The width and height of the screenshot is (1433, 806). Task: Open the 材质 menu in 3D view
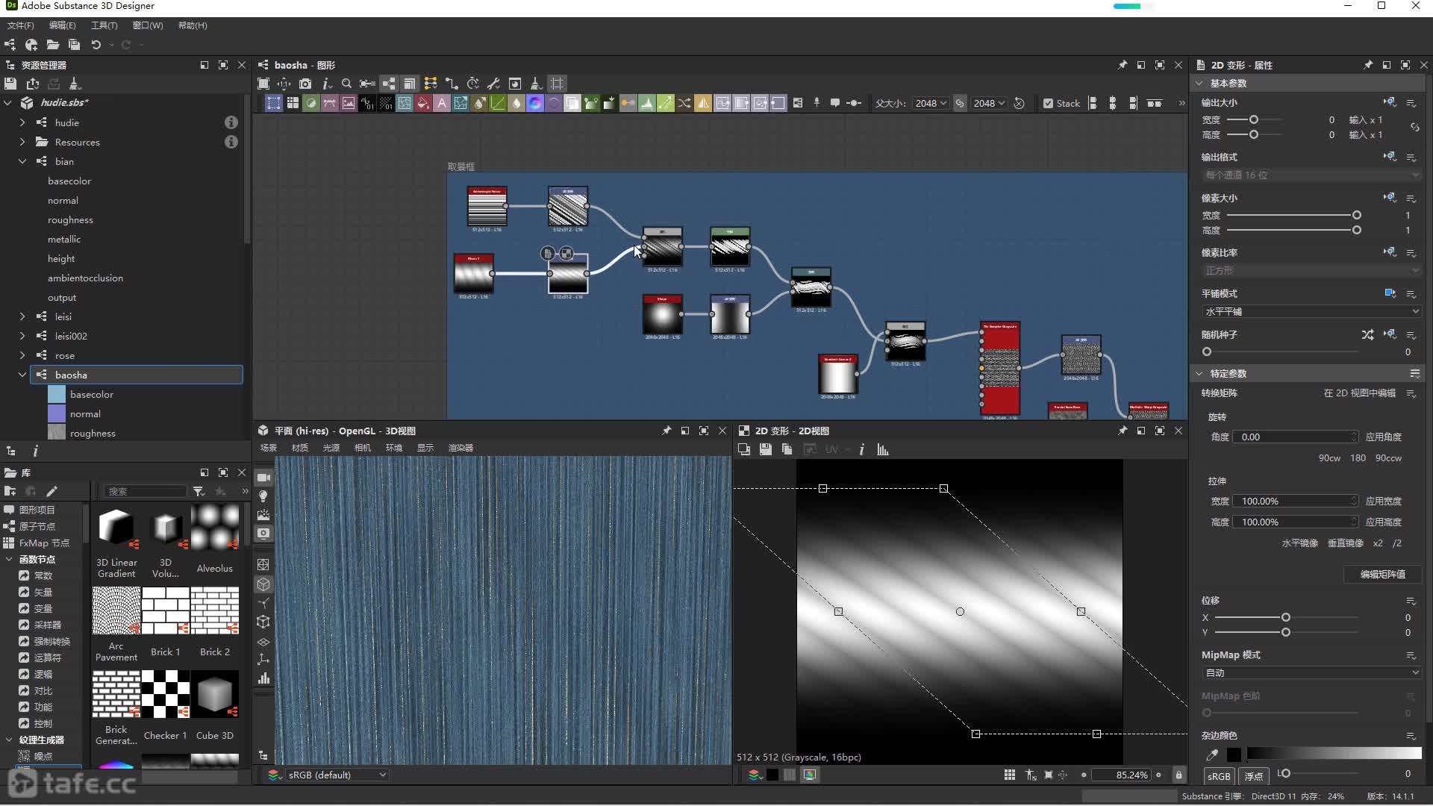[x=300, y=448]
